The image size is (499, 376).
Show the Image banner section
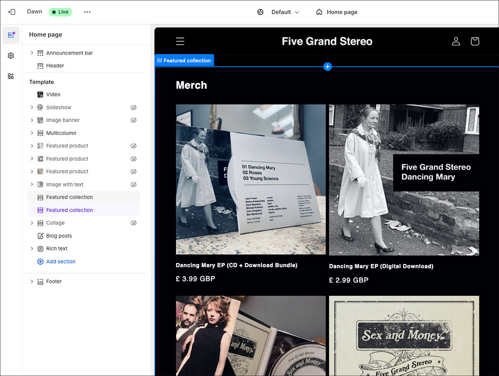click(134, 120)
